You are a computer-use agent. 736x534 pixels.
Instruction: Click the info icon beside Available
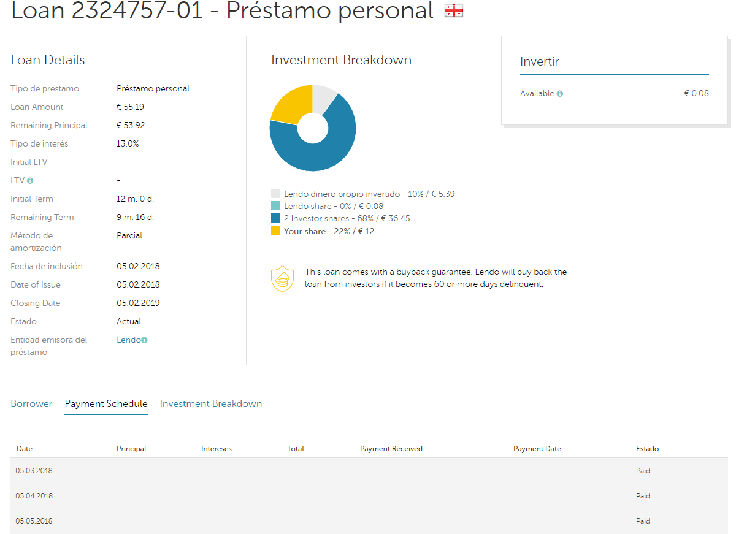coord(560,94)
